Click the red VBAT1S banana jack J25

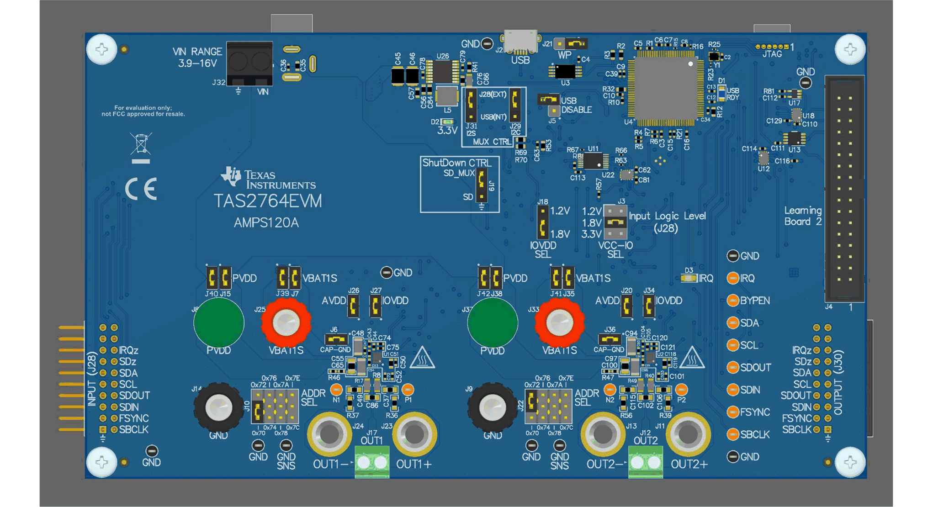[286, 323]
